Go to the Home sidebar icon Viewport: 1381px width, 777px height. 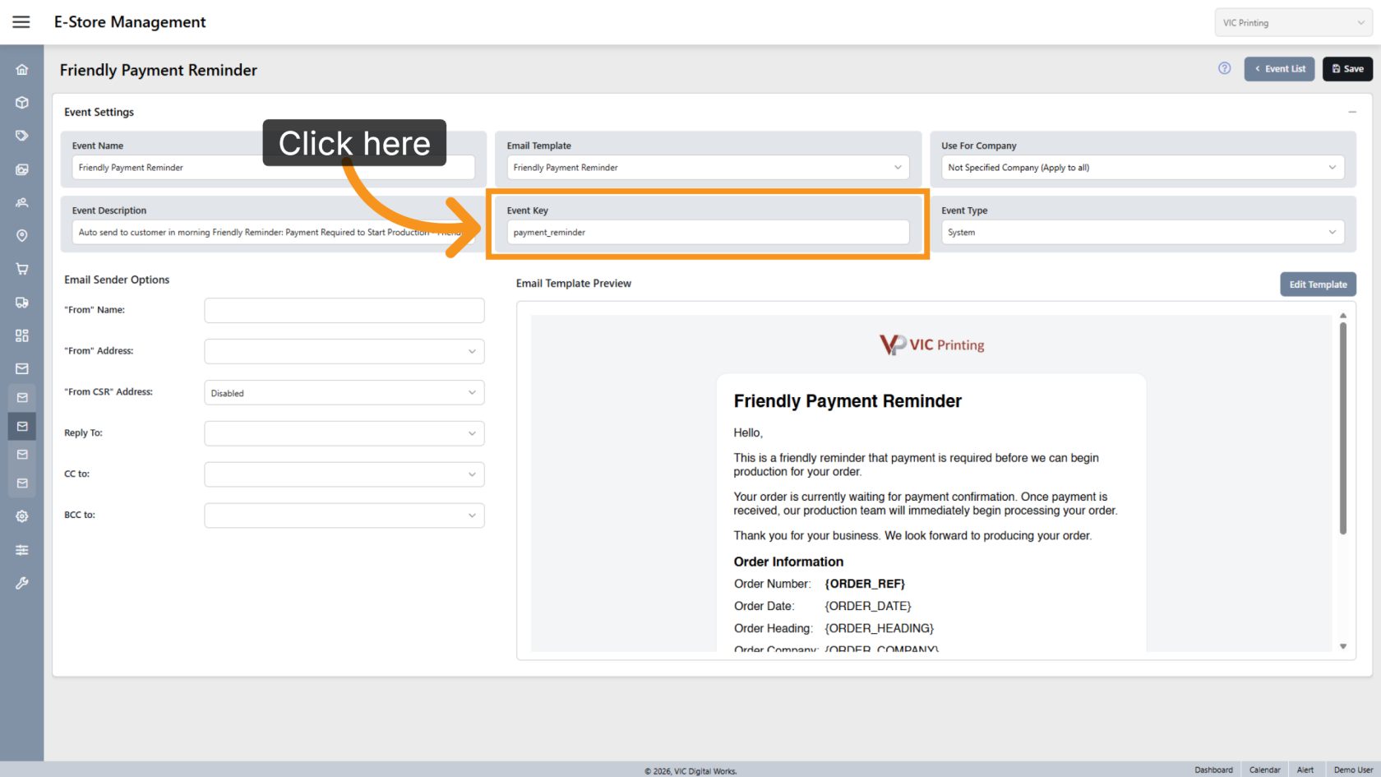(22, 70)
